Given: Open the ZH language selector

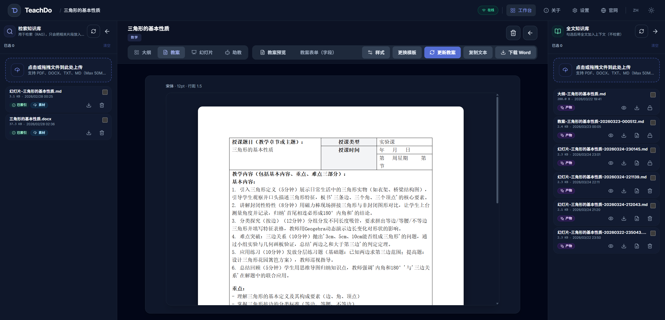Looking at the screenshot, I should click(x=636, y=10).
